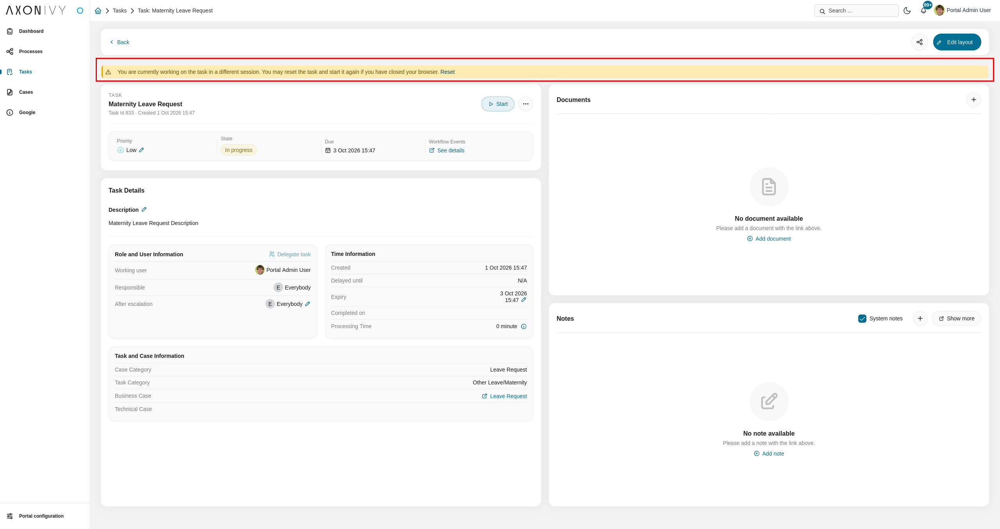Image resolution: width=1000 pixels, height=529 pixels.
Task: Open the task more-actions ellipsis
Action: (x=526, y=104)
